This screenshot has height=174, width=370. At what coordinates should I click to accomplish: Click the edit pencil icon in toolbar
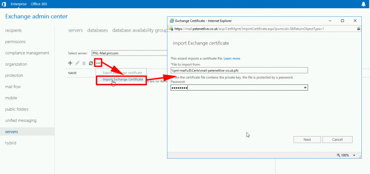pyautogui.click(x=77, y=63)
